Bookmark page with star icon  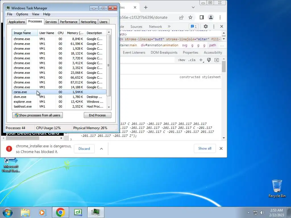pos(190,17)
